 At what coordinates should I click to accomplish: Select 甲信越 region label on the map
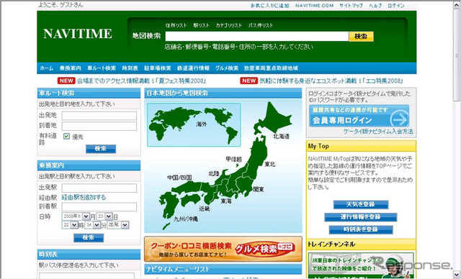click(233, 160)
